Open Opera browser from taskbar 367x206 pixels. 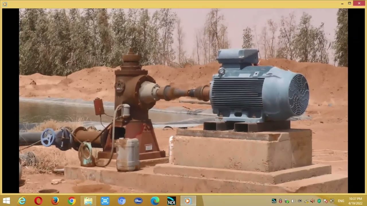pyautogui.click(x=38, y=201)
